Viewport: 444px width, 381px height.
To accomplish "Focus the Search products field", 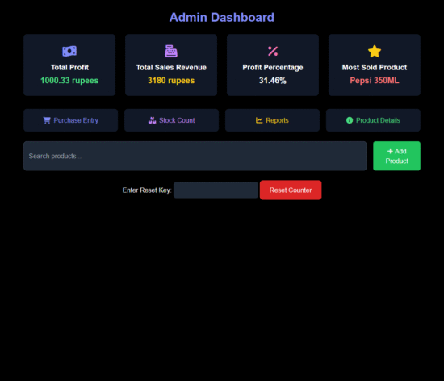I will pyautogui.click(x=195, y=156).
